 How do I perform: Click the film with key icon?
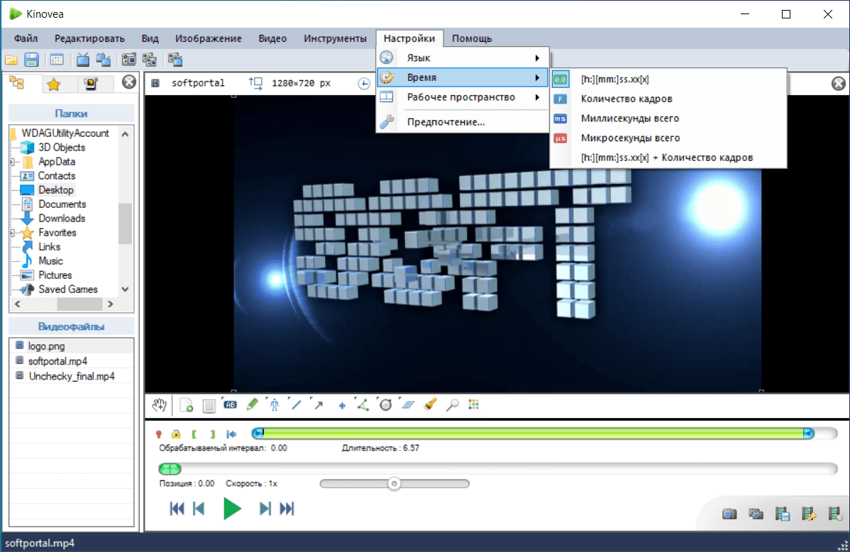point(808,514)
